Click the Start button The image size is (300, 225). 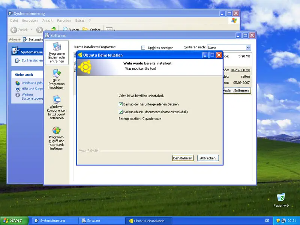coord(14,220)
